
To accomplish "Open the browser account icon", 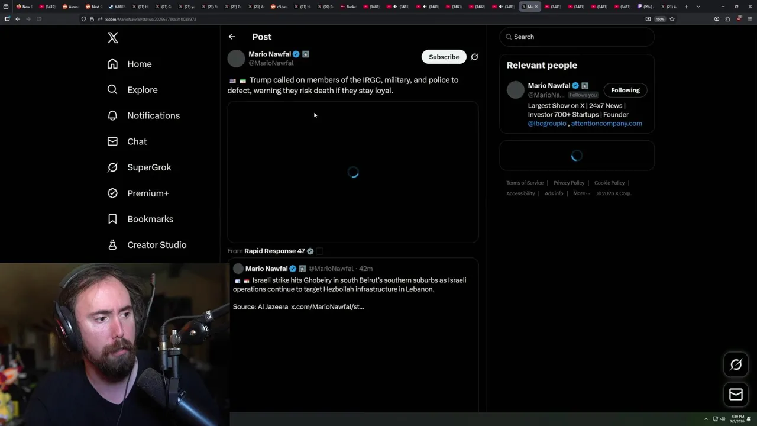I will [717, 19].
